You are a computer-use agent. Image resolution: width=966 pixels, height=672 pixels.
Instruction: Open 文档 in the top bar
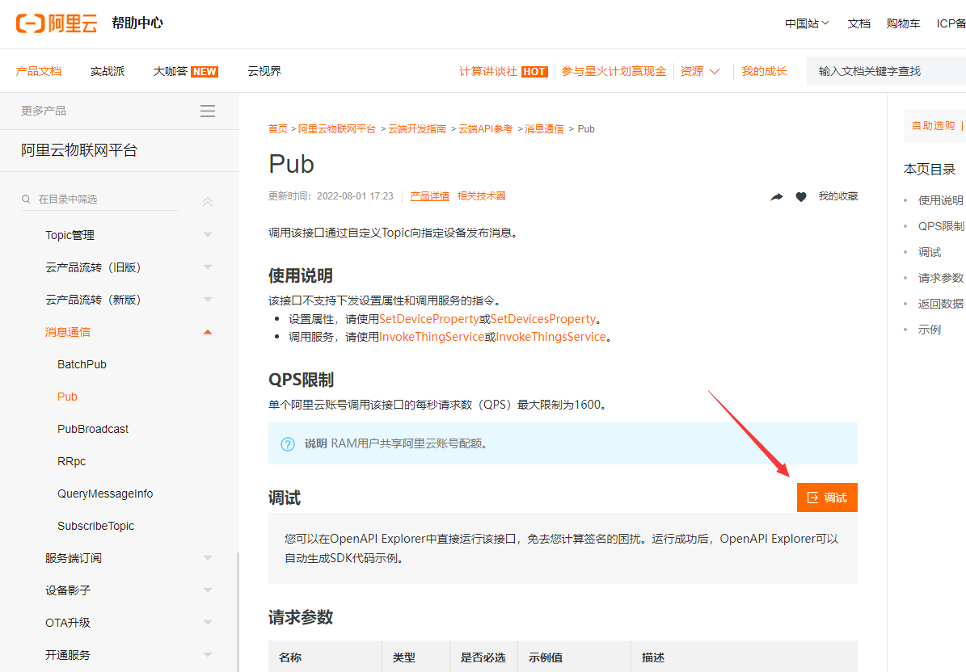(858, 23)
